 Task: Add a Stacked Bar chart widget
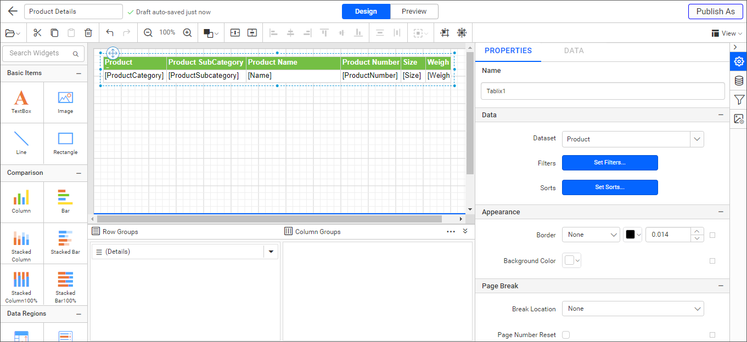(65, 243)
